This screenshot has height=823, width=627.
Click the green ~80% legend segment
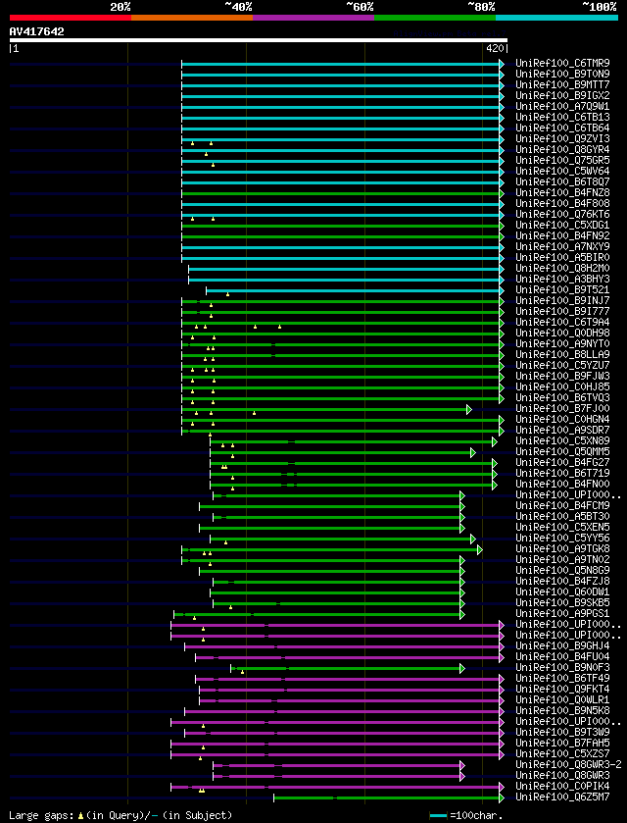point(435,18)
